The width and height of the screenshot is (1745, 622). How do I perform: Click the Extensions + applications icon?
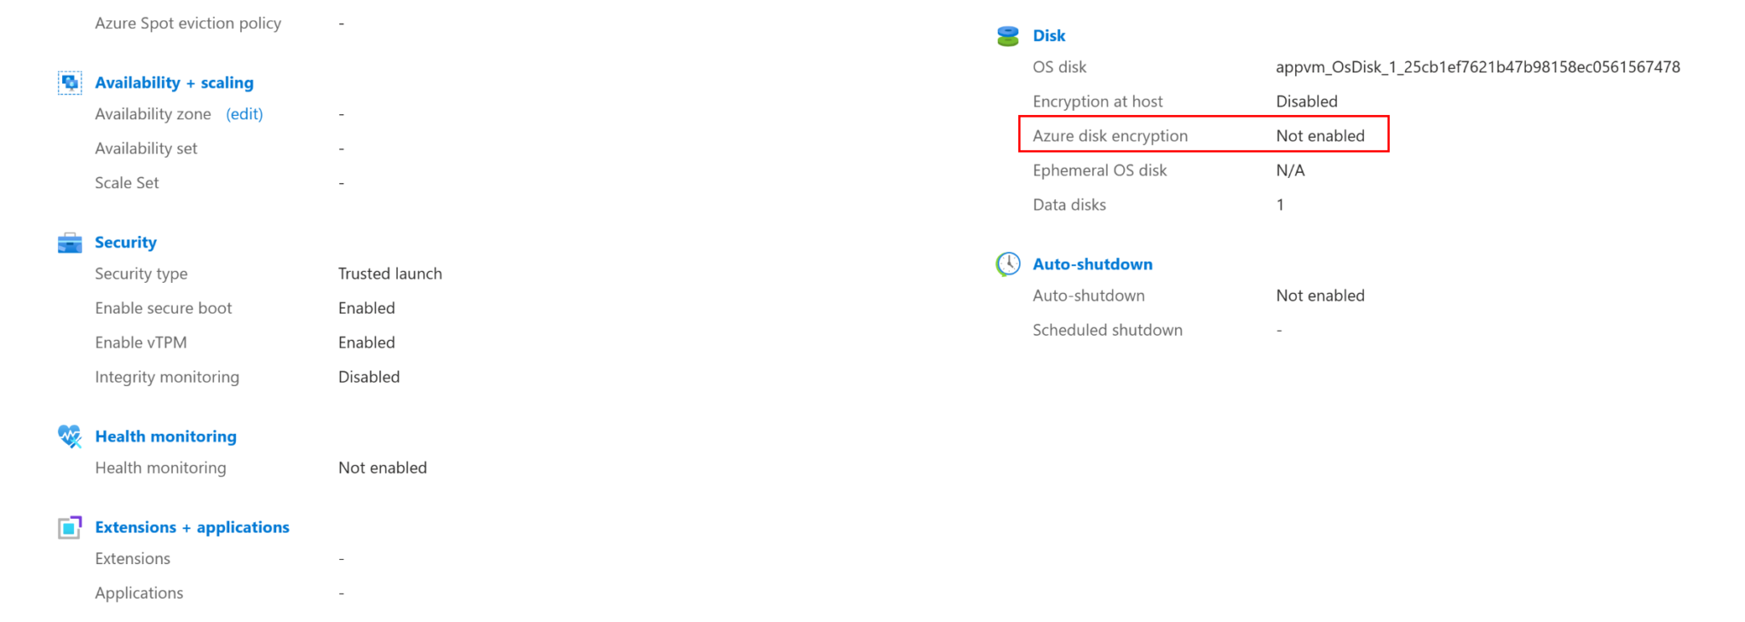(x=70, y=527)
